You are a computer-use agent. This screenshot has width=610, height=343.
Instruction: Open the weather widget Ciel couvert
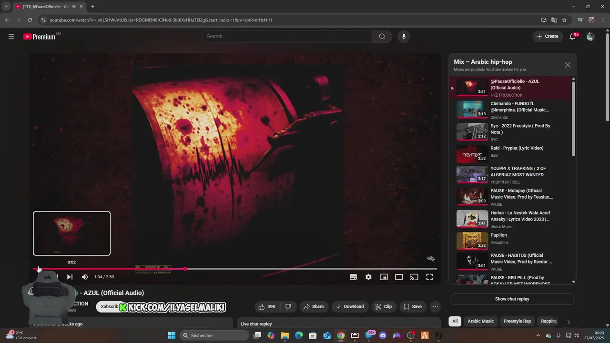point(21,335)
